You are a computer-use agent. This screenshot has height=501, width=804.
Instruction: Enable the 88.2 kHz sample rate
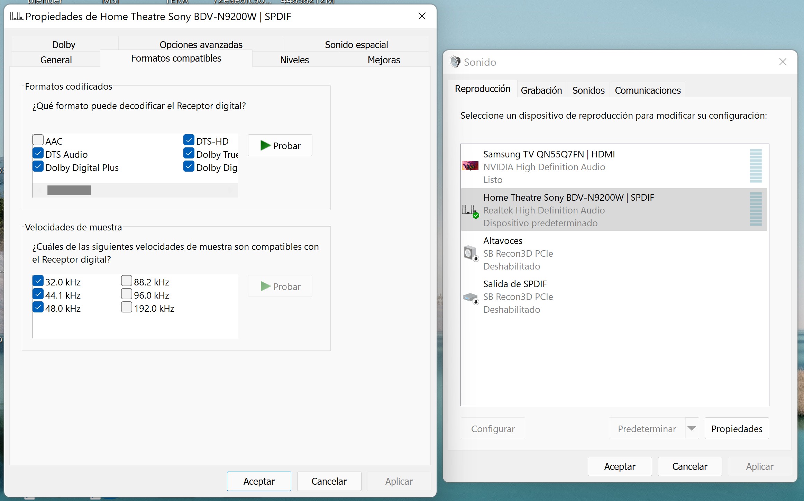click(x=127, y=281)
